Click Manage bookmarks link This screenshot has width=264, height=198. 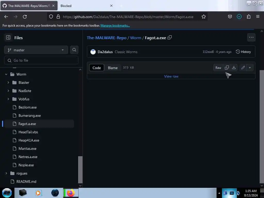click(115, 26)
